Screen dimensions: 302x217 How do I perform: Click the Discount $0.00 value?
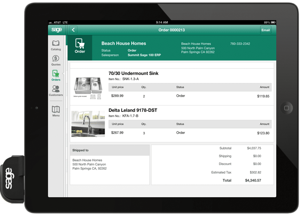[257, 164]
